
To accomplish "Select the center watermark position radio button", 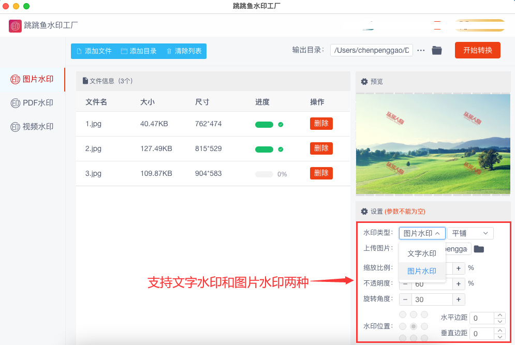I will (414, 326).
